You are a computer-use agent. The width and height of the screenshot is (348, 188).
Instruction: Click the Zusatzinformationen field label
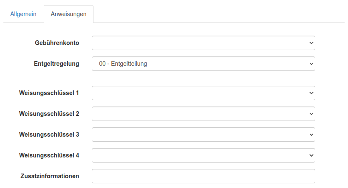pyautogui.click(x=50, y=176)
